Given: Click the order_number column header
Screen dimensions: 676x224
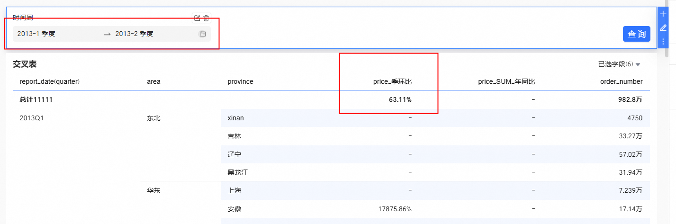Looking at the screenshot, I should click(x=621, y=81).
